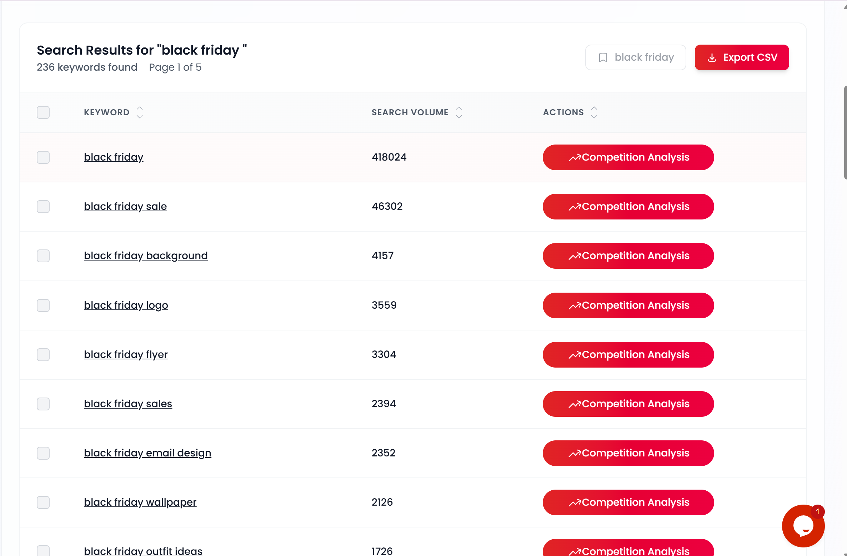The image size is (847, 556).
Task: Sort by Keyword column arrows
Action: point(140,112)
